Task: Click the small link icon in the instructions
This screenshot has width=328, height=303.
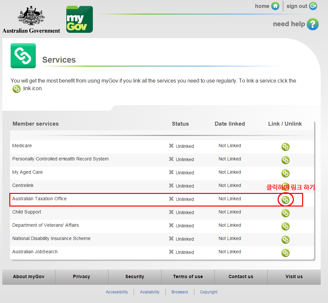Action: (16, 89)
